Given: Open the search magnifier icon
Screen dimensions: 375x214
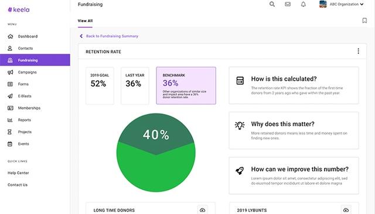Looking at the screenshot, I should 272,4.
